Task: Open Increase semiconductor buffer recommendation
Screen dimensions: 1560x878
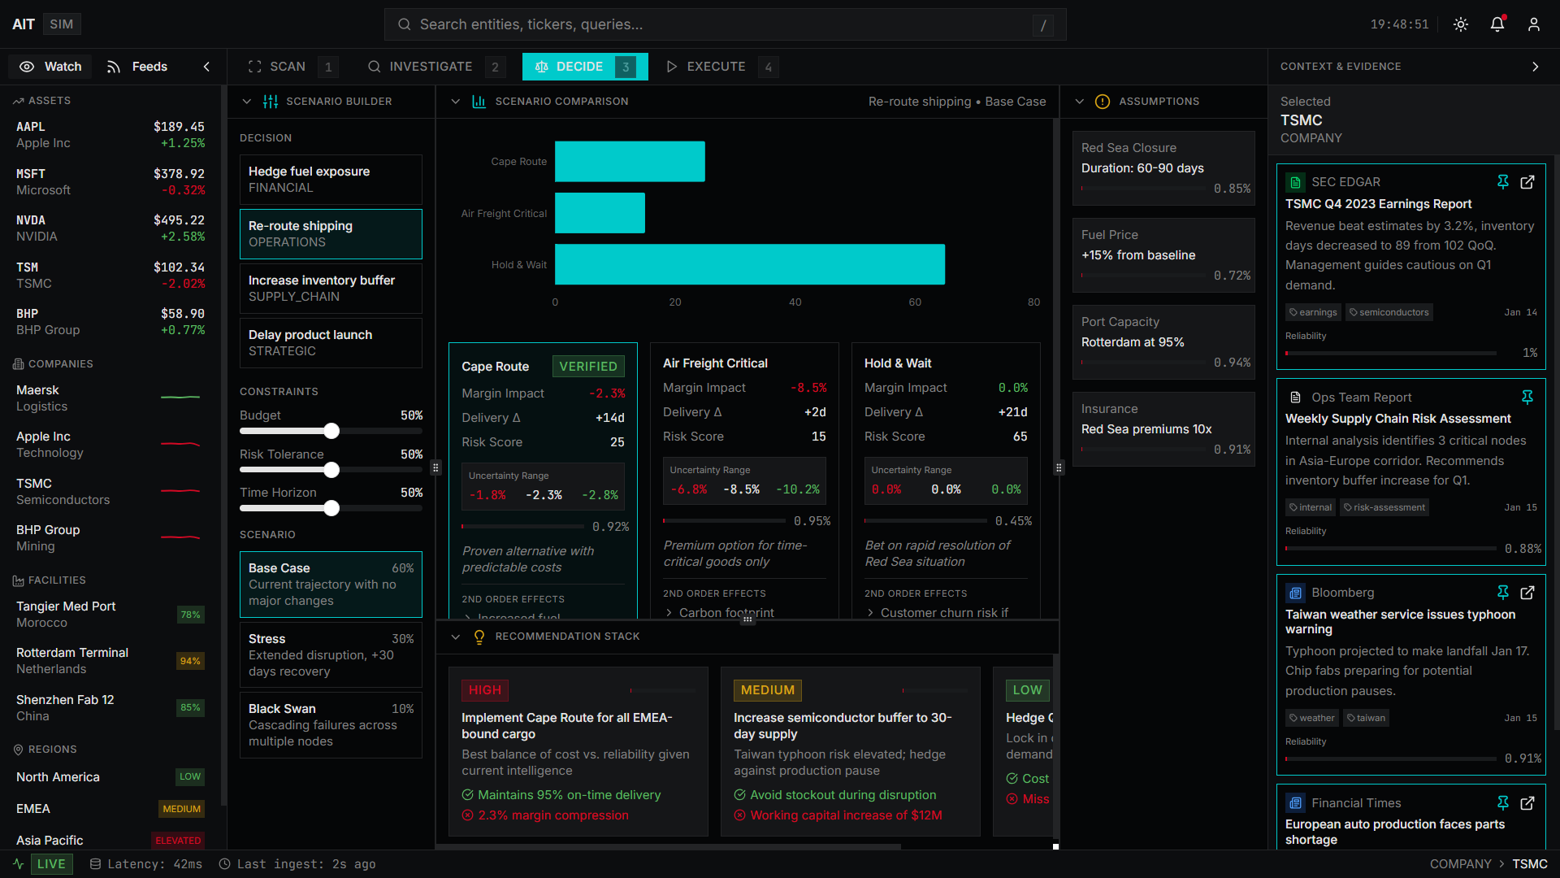Action: point(850,752)
